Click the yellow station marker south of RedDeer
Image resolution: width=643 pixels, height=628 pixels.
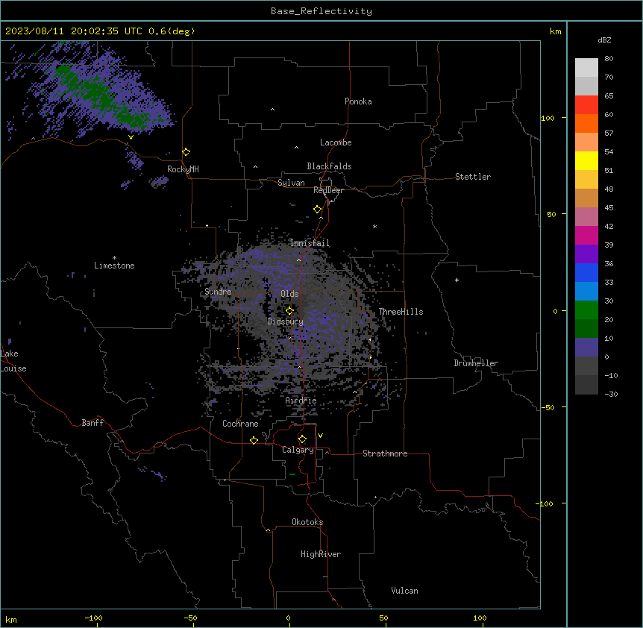click(x=317, y=210)
